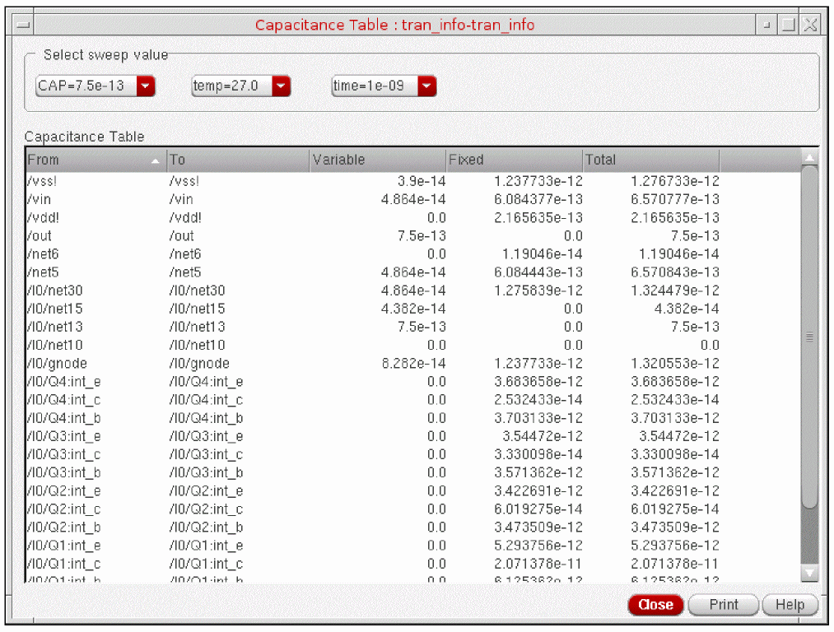The image size is (834, 632).
Task: Sort table by From column header
Action: (x=95, y=160)
